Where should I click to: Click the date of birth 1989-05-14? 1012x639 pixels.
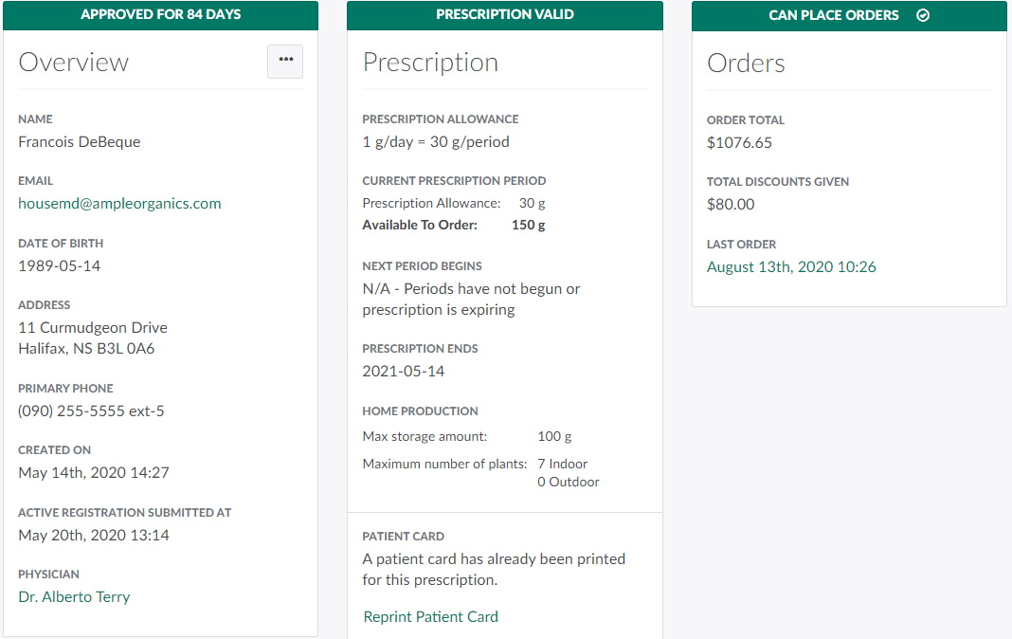(60, 266)
